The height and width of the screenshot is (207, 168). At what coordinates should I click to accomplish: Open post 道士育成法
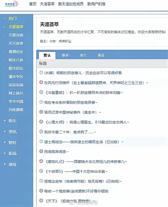pos(84,142)
